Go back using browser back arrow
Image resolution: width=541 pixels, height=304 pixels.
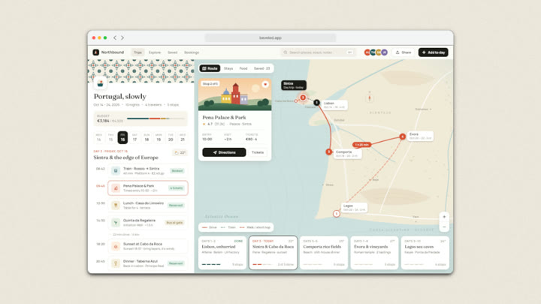pos(115,38)
